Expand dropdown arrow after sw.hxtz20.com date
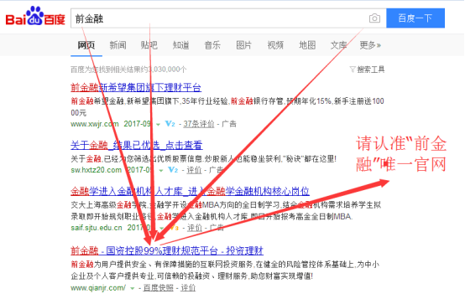The width and height of the screenshot is (465, 304). click(x=161, y=171)
